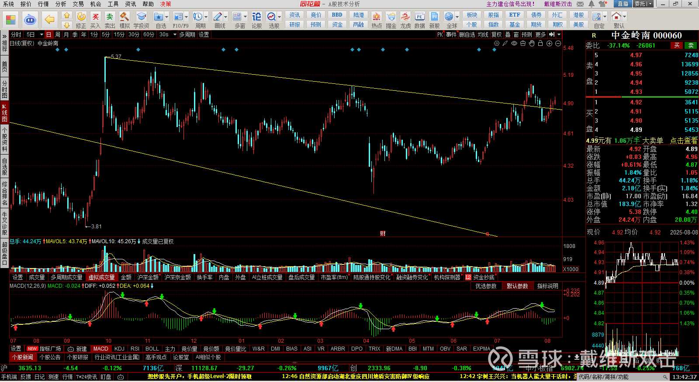Select the chart pen drawing icon

tap(505, 43)
